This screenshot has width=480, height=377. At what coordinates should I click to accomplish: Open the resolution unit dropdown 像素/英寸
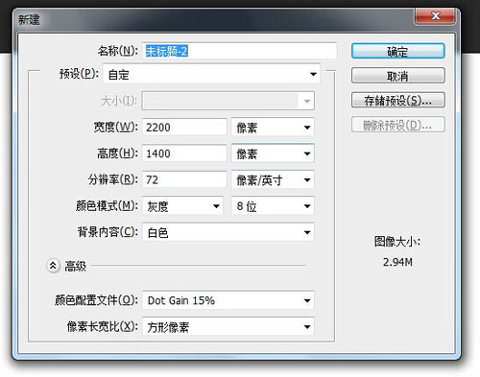pos(273,179)
